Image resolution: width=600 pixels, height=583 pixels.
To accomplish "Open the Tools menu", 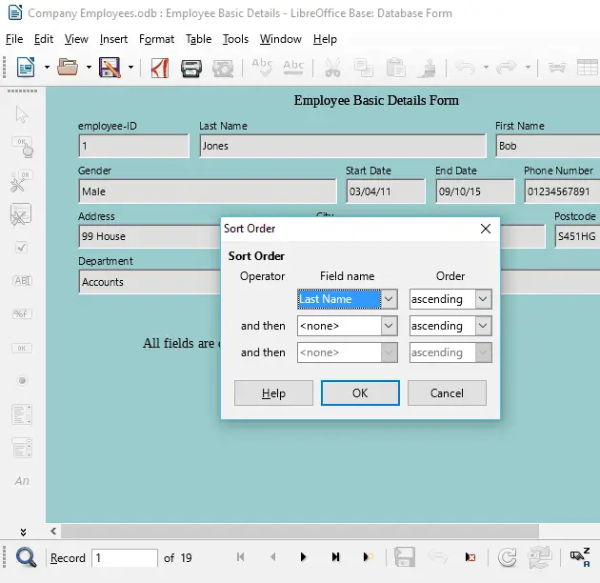I will coord(235,39).
